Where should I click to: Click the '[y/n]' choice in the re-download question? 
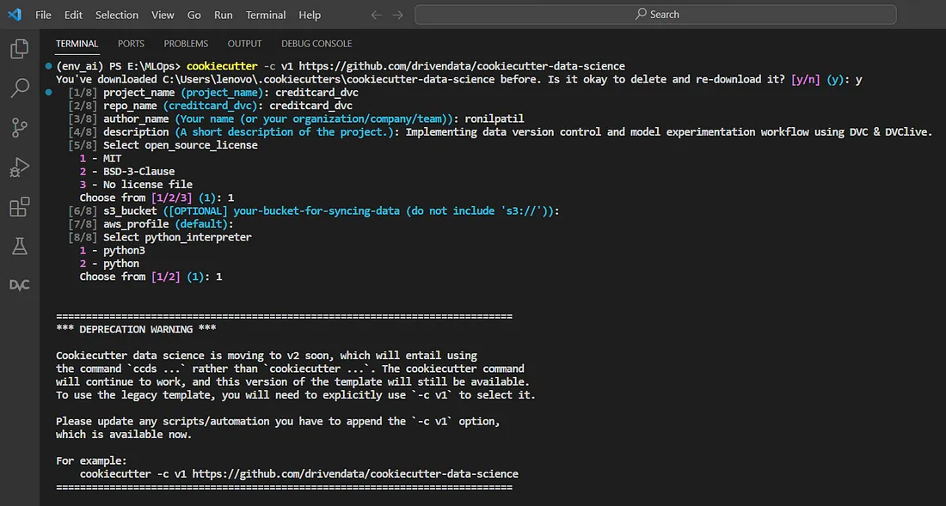(x=806, y=79)
